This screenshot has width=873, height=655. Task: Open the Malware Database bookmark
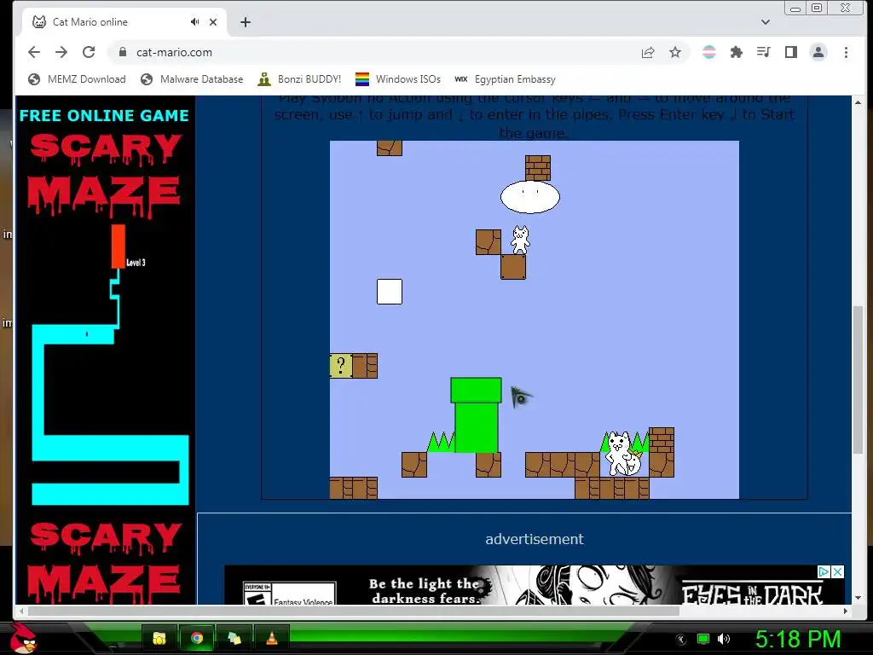pyautogui.click(x=192, y=79)
